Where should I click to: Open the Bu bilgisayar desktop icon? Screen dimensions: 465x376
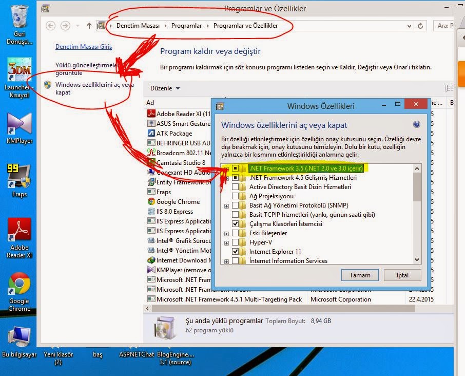click(x=20, y=337)
